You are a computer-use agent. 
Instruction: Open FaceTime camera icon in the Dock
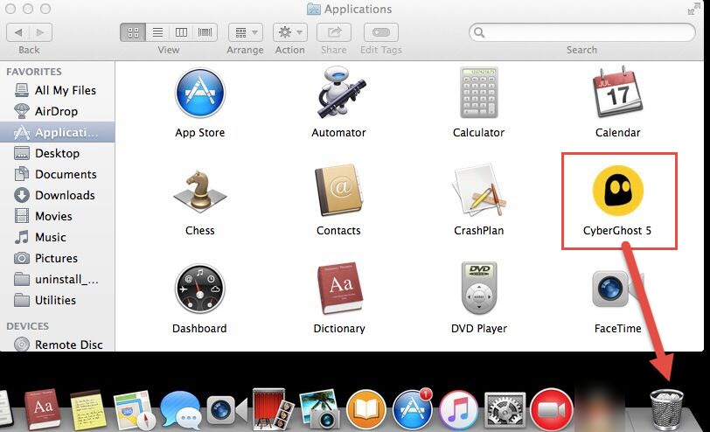[x=227, y=410]
